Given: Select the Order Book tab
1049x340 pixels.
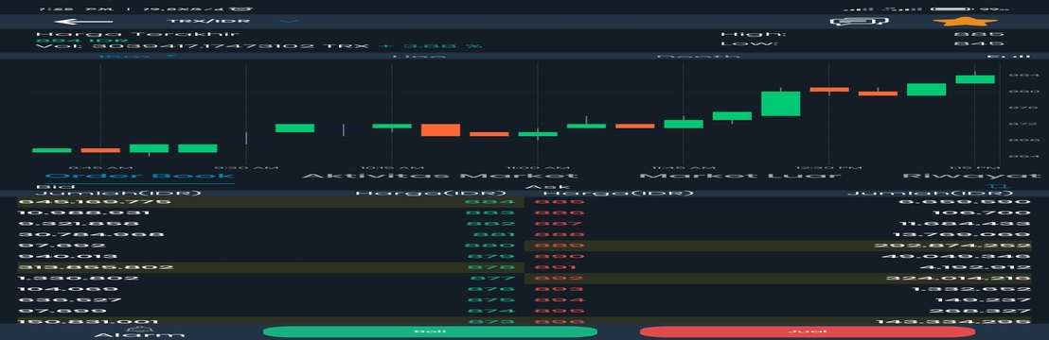Looking at the screenshot, I should pyautogui.click(x=139, y=176).
